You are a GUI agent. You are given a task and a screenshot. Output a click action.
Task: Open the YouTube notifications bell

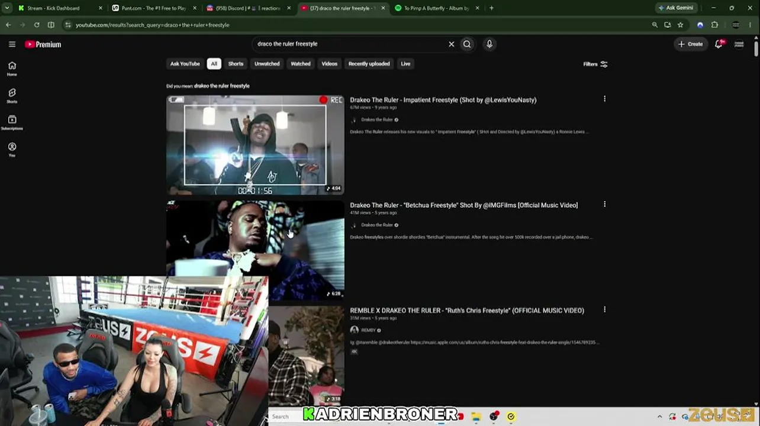pyautogui.click(x=719, y=44)
